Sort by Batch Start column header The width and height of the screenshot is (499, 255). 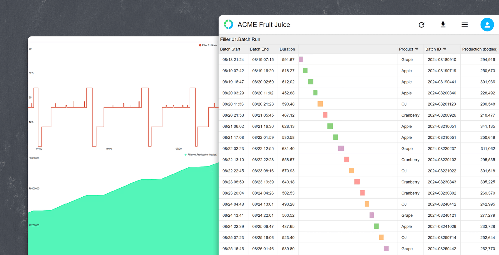[230, 49]
